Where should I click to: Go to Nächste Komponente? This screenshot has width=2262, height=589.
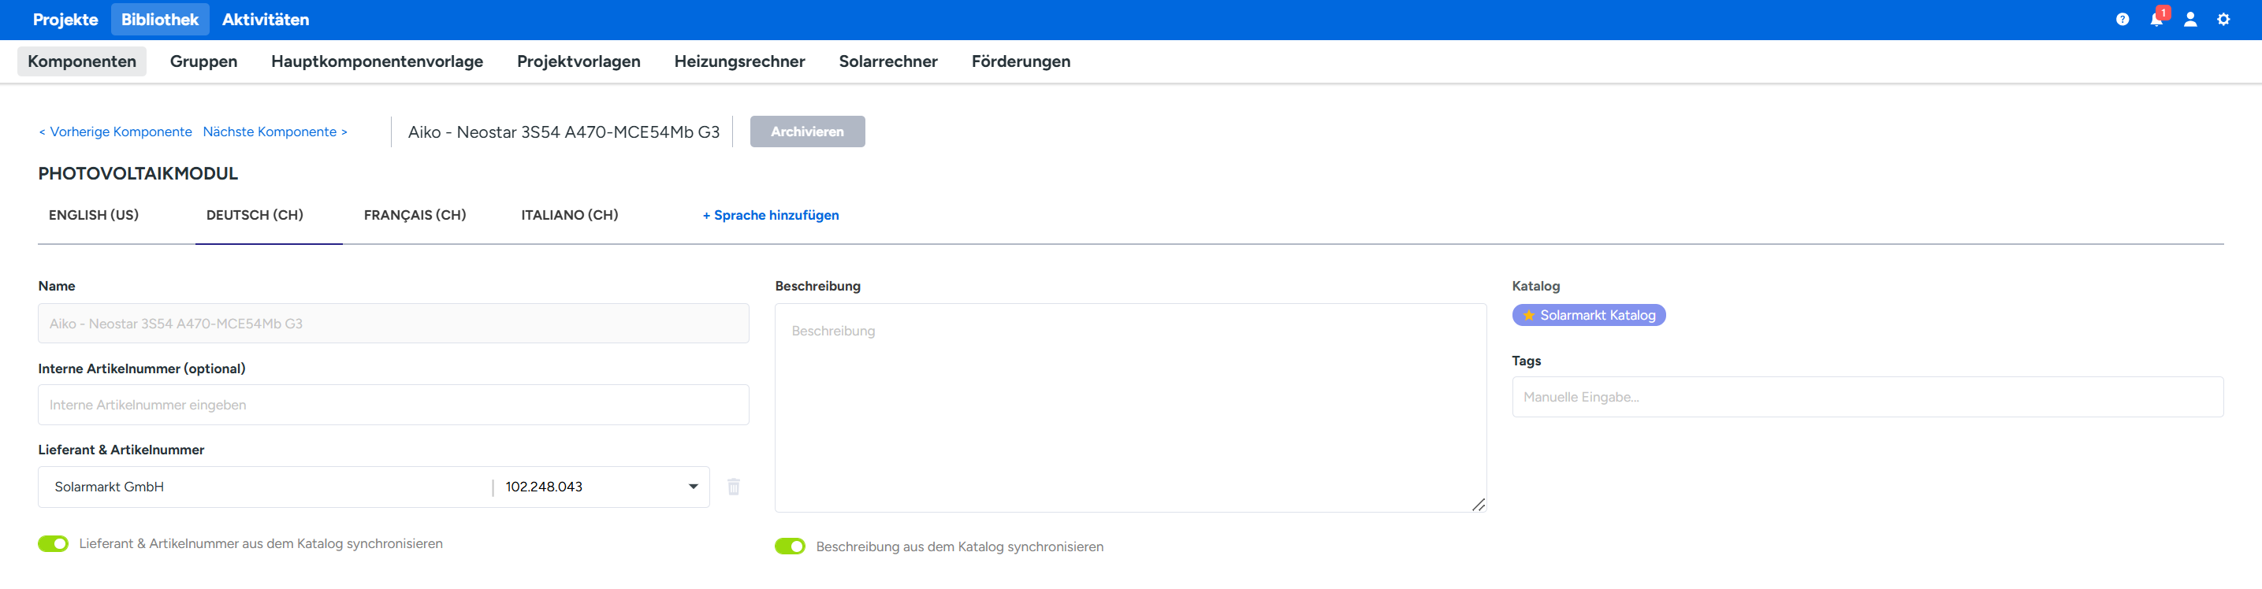click(x=275, y=132)
